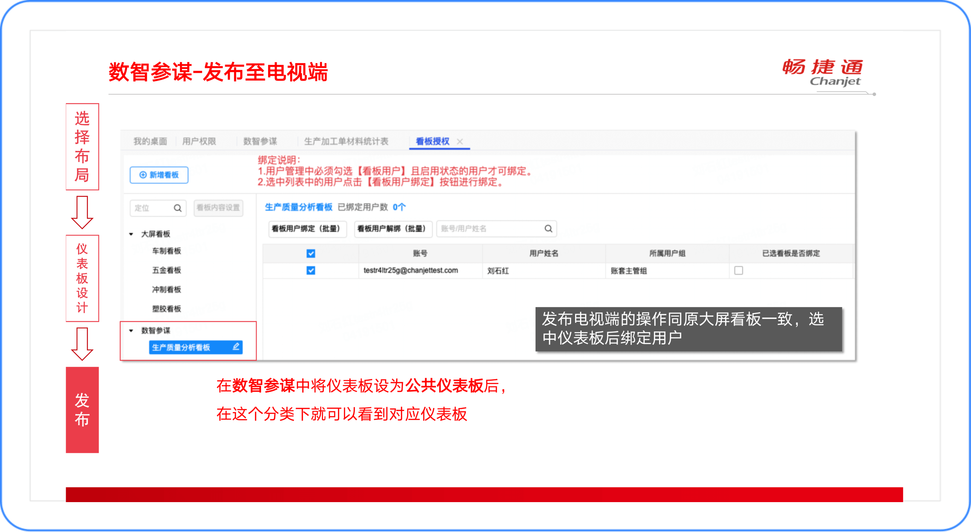Click the 用户姓名 column header
The height and width of the screenshot is (532, 971).
[x=543, y=253]
